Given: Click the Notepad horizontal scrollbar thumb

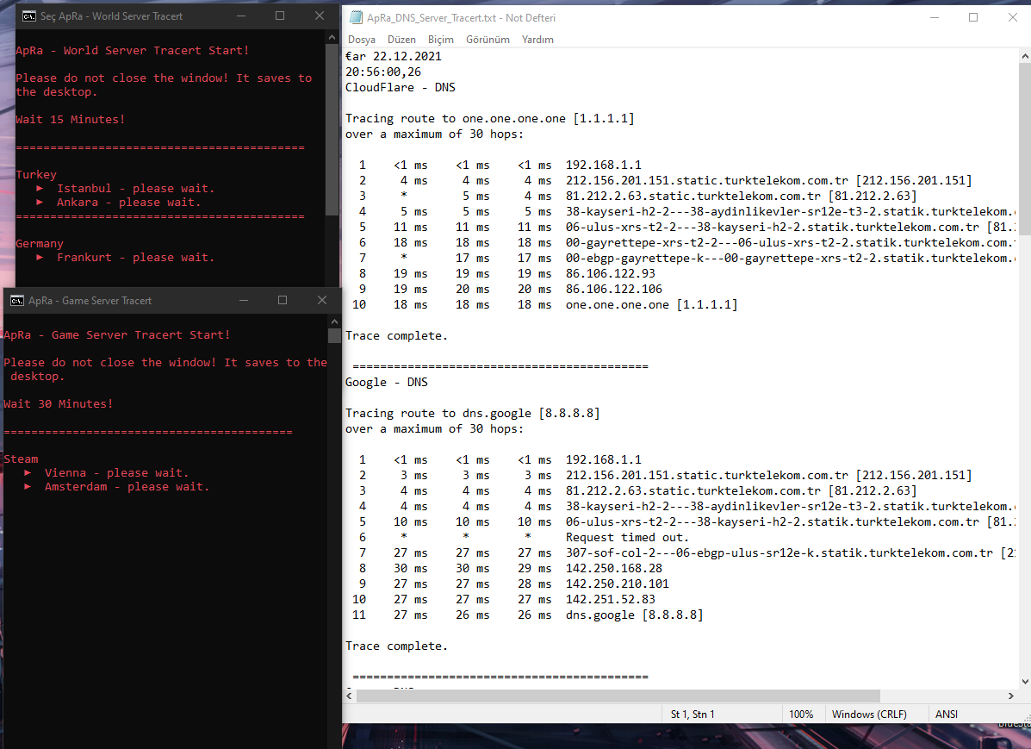Looking at the screenshot, I should coord(618,696).
